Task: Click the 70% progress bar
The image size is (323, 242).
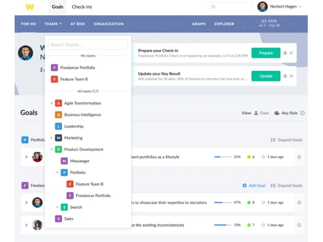Action: tap(223, 225)
